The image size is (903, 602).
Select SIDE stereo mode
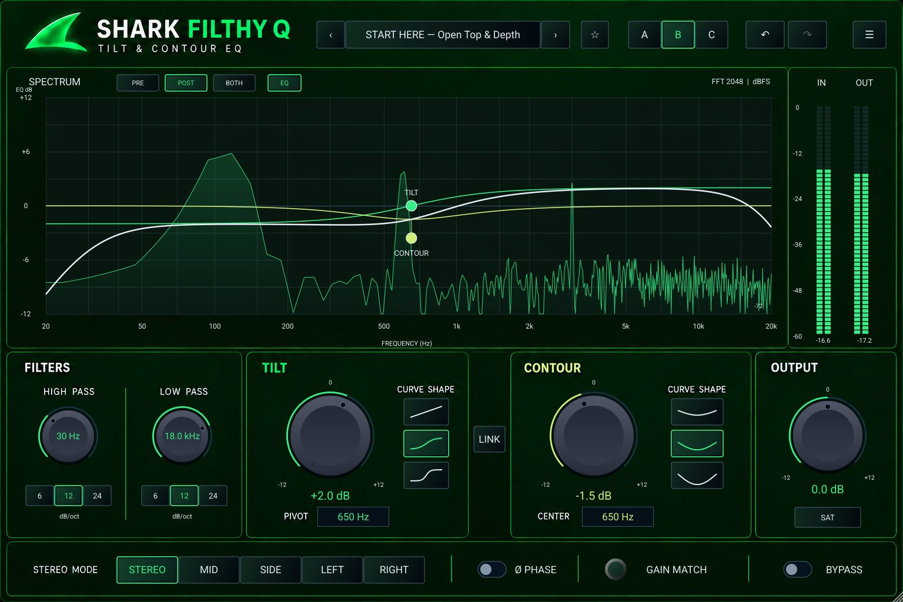pyautogui.click(x=270, y=570)
